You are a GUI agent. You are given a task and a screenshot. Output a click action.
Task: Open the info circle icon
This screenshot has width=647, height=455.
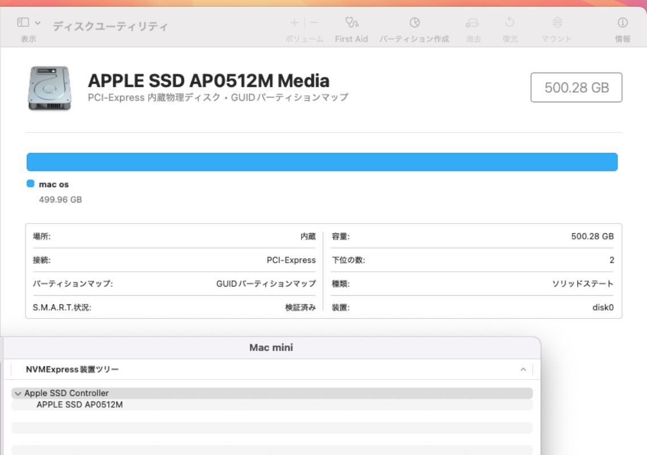(x=623, y=22)
